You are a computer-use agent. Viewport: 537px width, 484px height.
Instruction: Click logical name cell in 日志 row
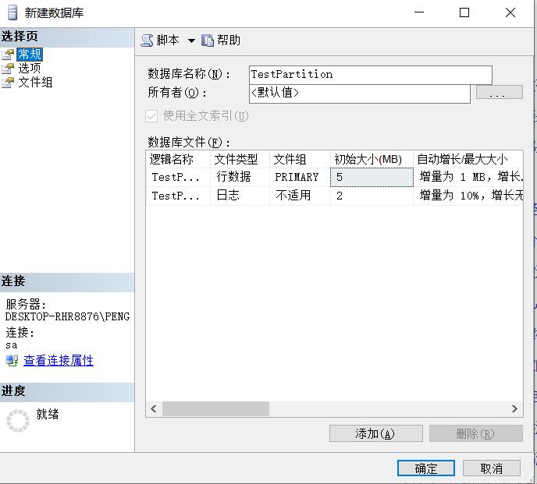pyautogui.click(x=178, y=196)
